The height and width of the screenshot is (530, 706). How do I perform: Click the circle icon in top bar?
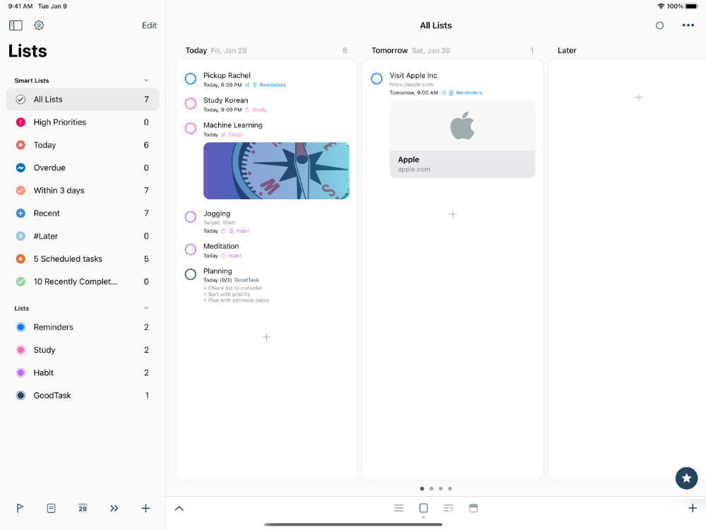click(x=659, y=25)
